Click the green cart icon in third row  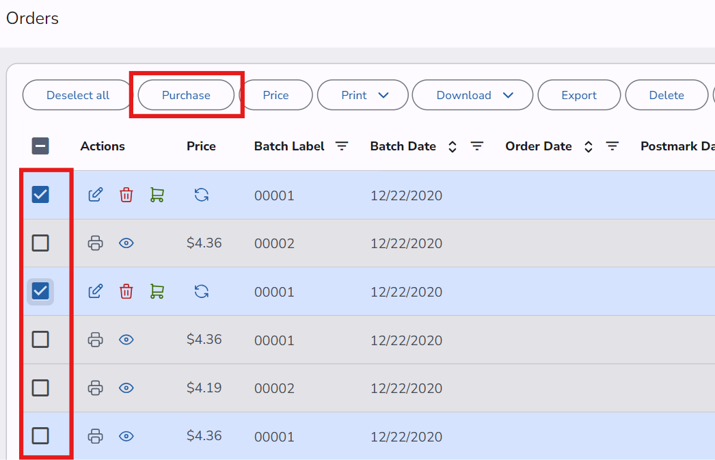tap(157, 292)
